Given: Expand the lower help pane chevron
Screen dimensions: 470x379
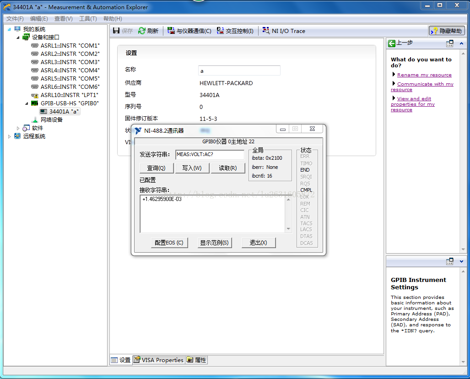Looking at the screenshot, I should click(x=461, y=261).
